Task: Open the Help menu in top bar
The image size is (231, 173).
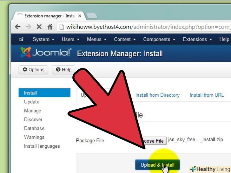Action: point(224,39)
